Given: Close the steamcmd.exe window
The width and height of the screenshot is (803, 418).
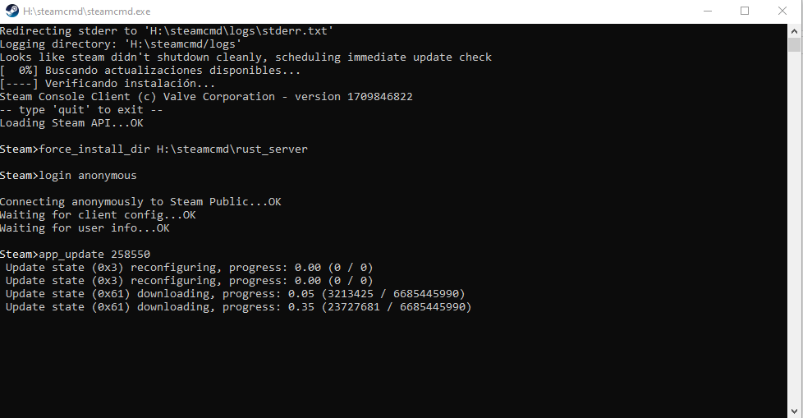Looking at the screenshot, I should pos(782,11).
